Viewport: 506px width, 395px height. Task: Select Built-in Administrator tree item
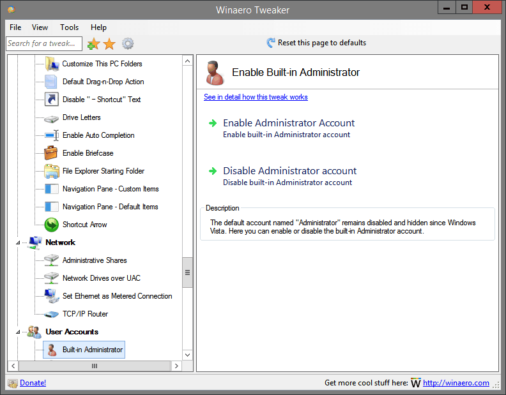click(84, 350)
